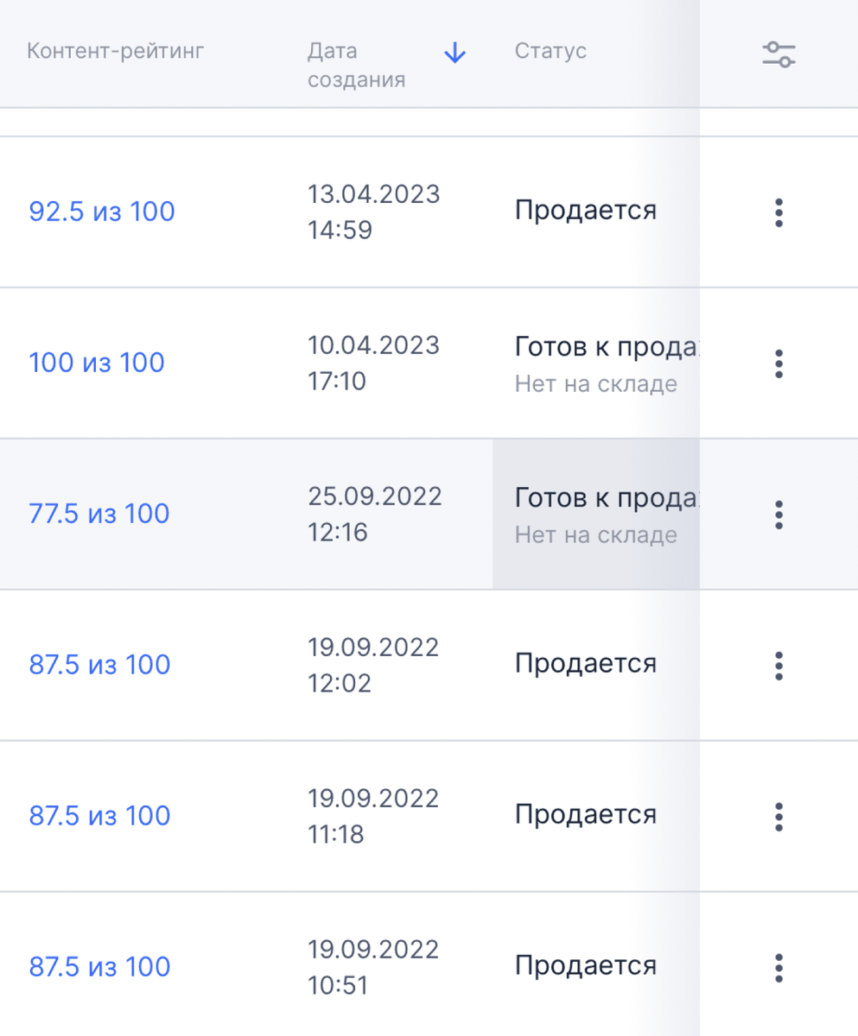Viewport: 858px width, 1036px height.
Task: Click the 92.5 из 100 rating link
Action: click(x=102, y=212)
